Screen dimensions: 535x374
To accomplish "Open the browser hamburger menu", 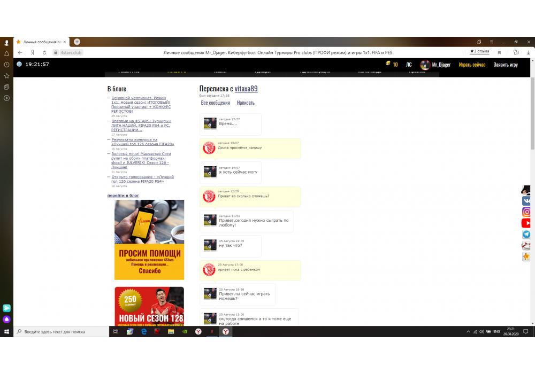I will pos(491,42).
